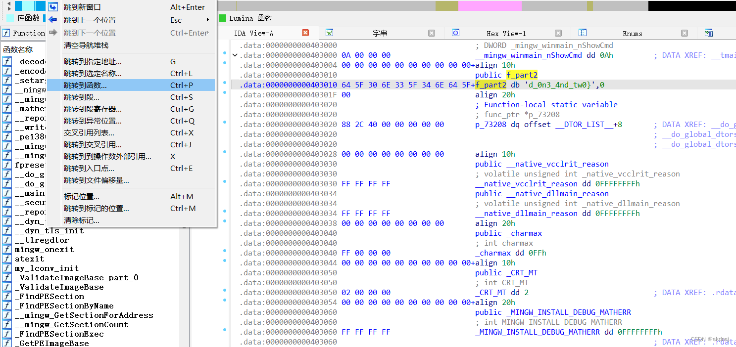736x347 pixels.
Task: Click the jump-to-new-window arrow icon in the menu
Action: (53, 6)
